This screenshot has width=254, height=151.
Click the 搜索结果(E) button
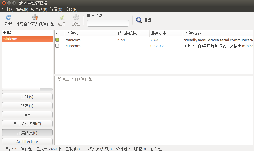click(x=27, y=133)
